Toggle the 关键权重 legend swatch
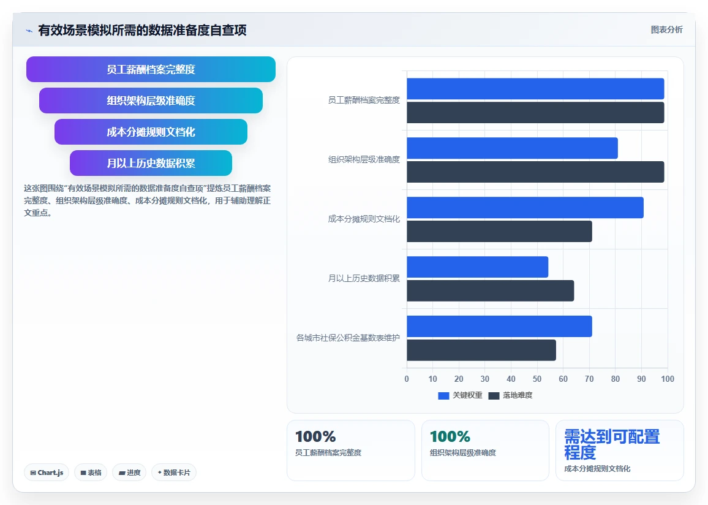The height and width of the screenshot is (505, 708). [x=443, y=396]
